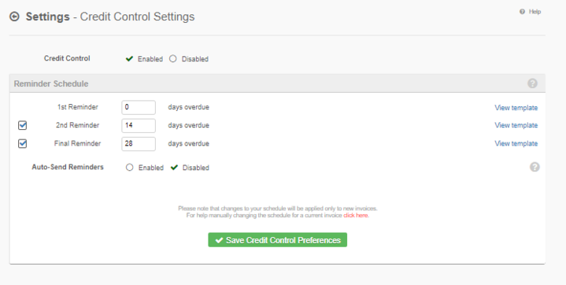Click the Final Reminder days input field

[x=139, y=143]
